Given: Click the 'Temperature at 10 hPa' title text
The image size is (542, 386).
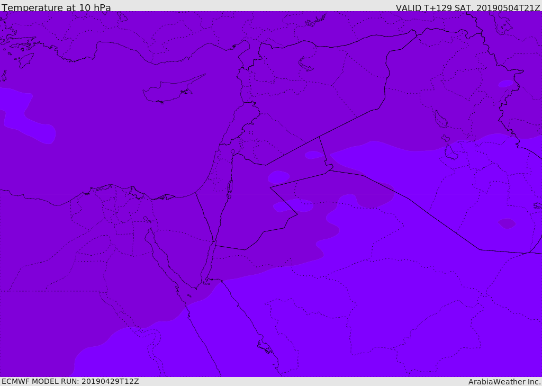Looking at the screenshot, I should pyautogui.click(x=56, y=7).
